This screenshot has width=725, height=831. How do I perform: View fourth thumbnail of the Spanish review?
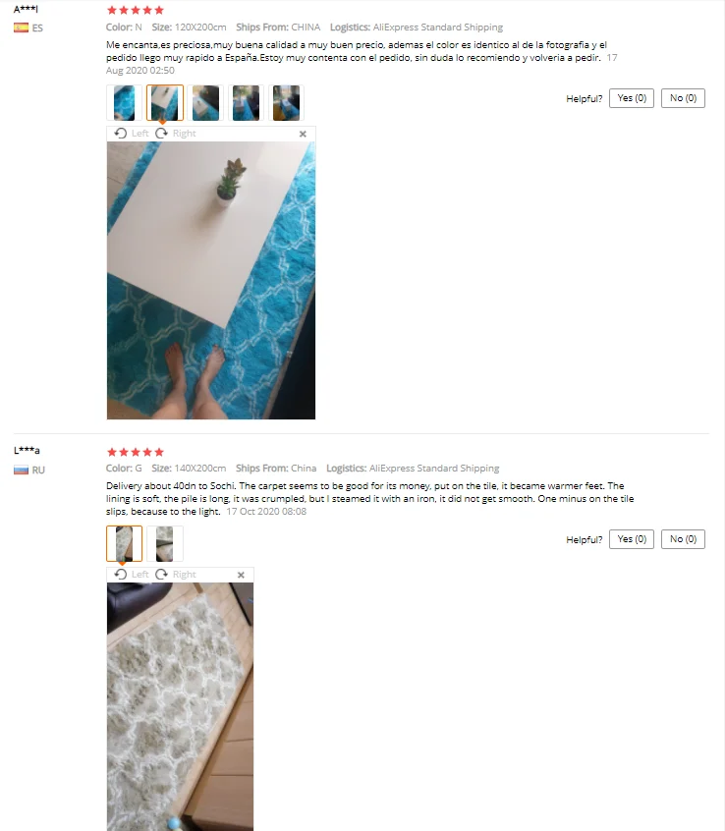pos(246,103)
